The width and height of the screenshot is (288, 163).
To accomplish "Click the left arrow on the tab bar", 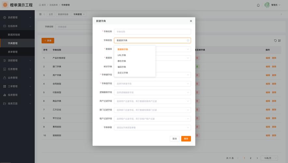I will point(44,14).
